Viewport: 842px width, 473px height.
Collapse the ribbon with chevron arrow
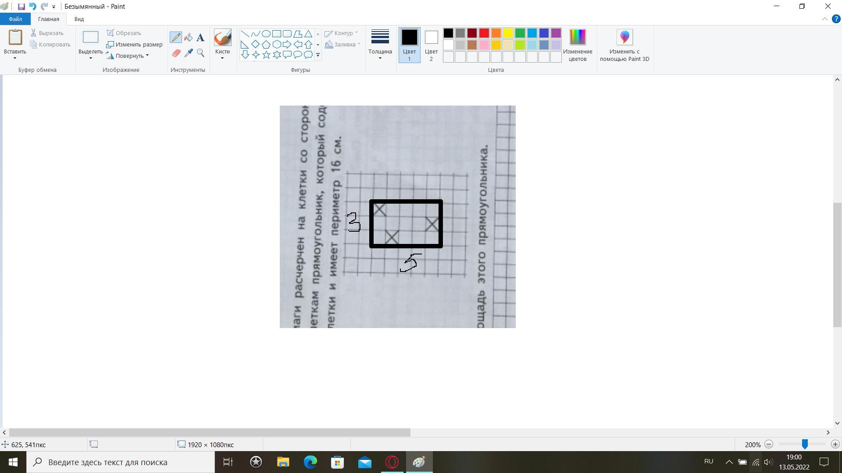824,19
